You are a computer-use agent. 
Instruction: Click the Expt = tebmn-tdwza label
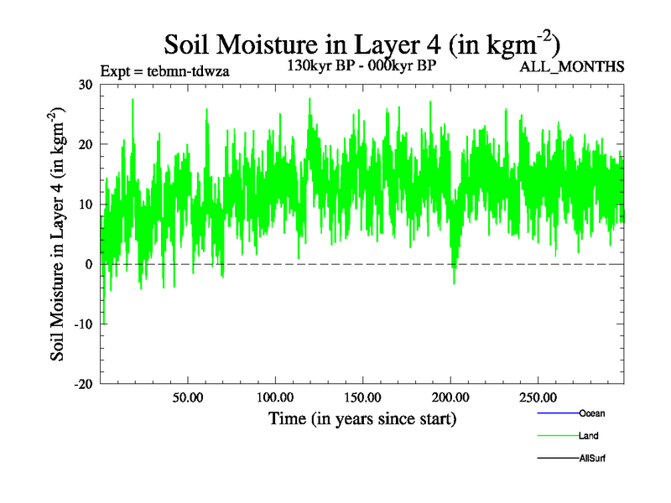[164, 70]
